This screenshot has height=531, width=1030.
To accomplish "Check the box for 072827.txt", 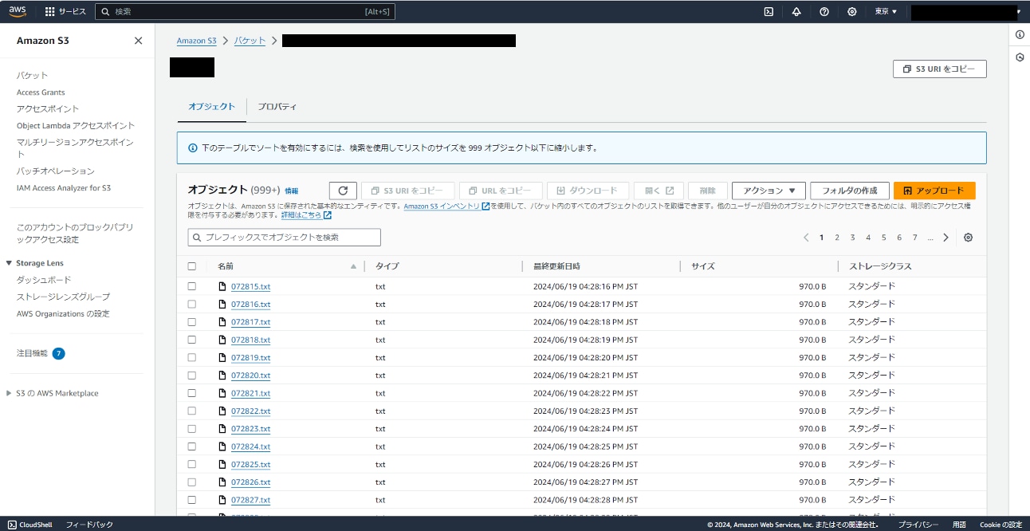I will pyautogui.click(x=191, y=500).
